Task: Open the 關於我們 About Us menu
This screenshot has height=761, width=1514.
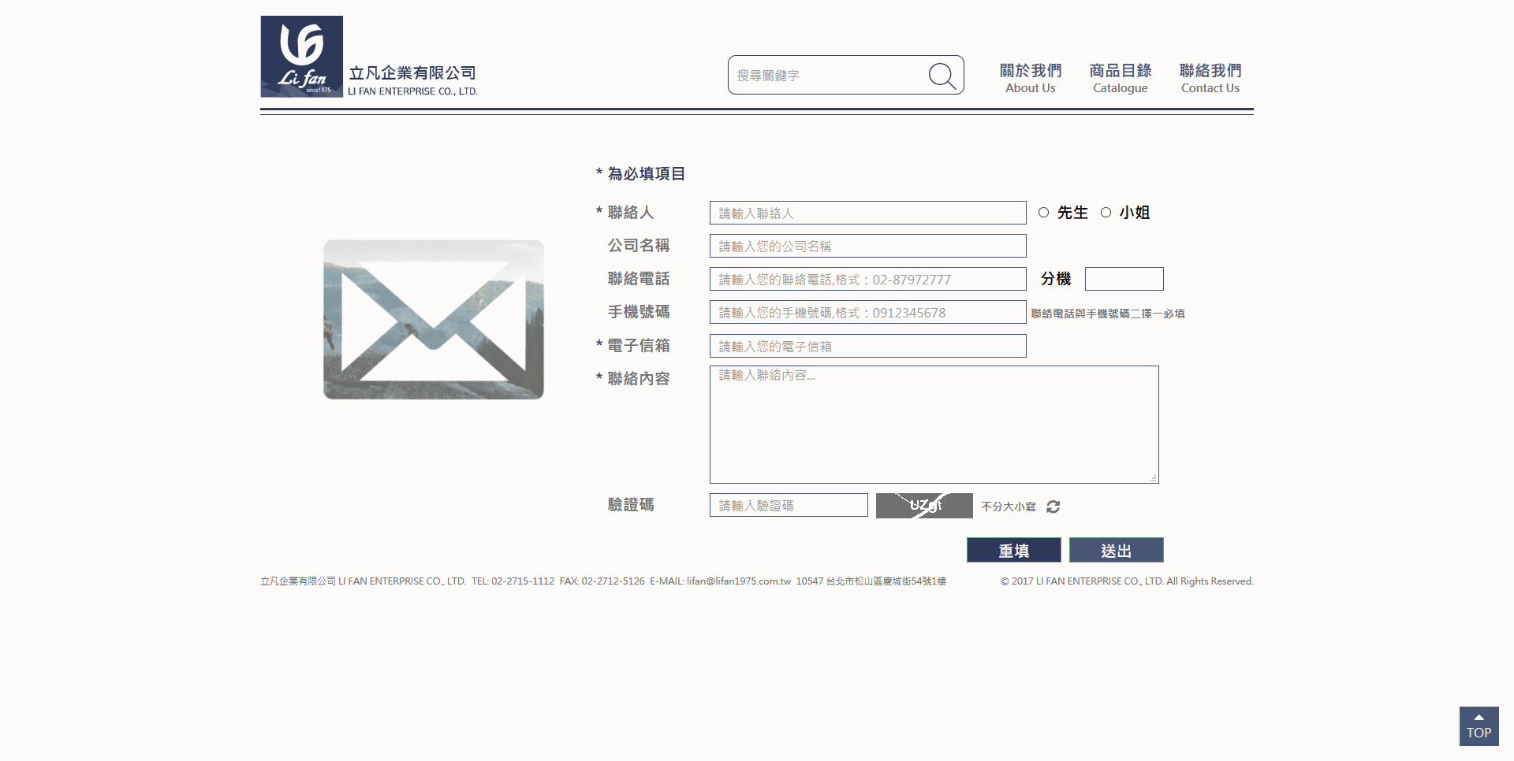Action: [1030, 77]
